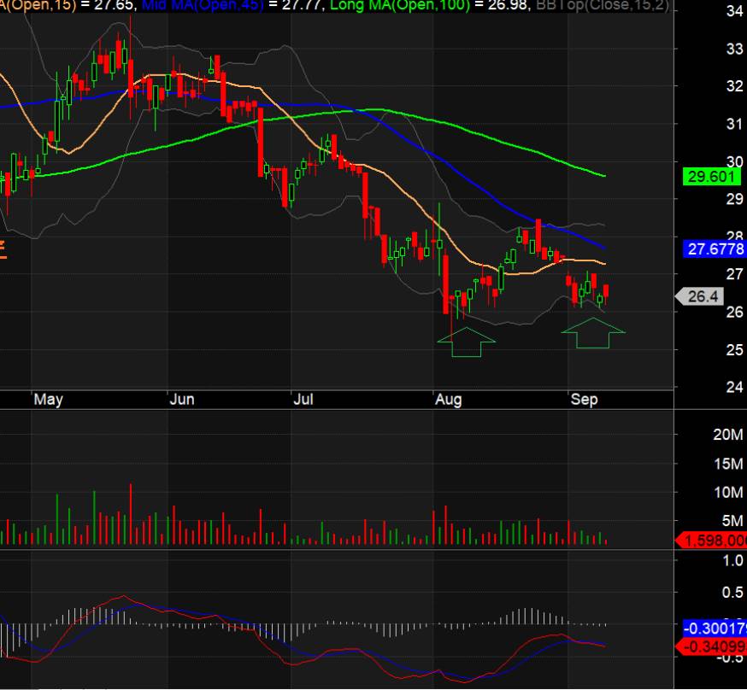Click the red 1.598 volume value tag

point(711,541)
